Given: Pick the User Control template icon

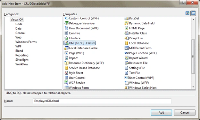Looking at the screenshot, I should (x=66, y=78).
